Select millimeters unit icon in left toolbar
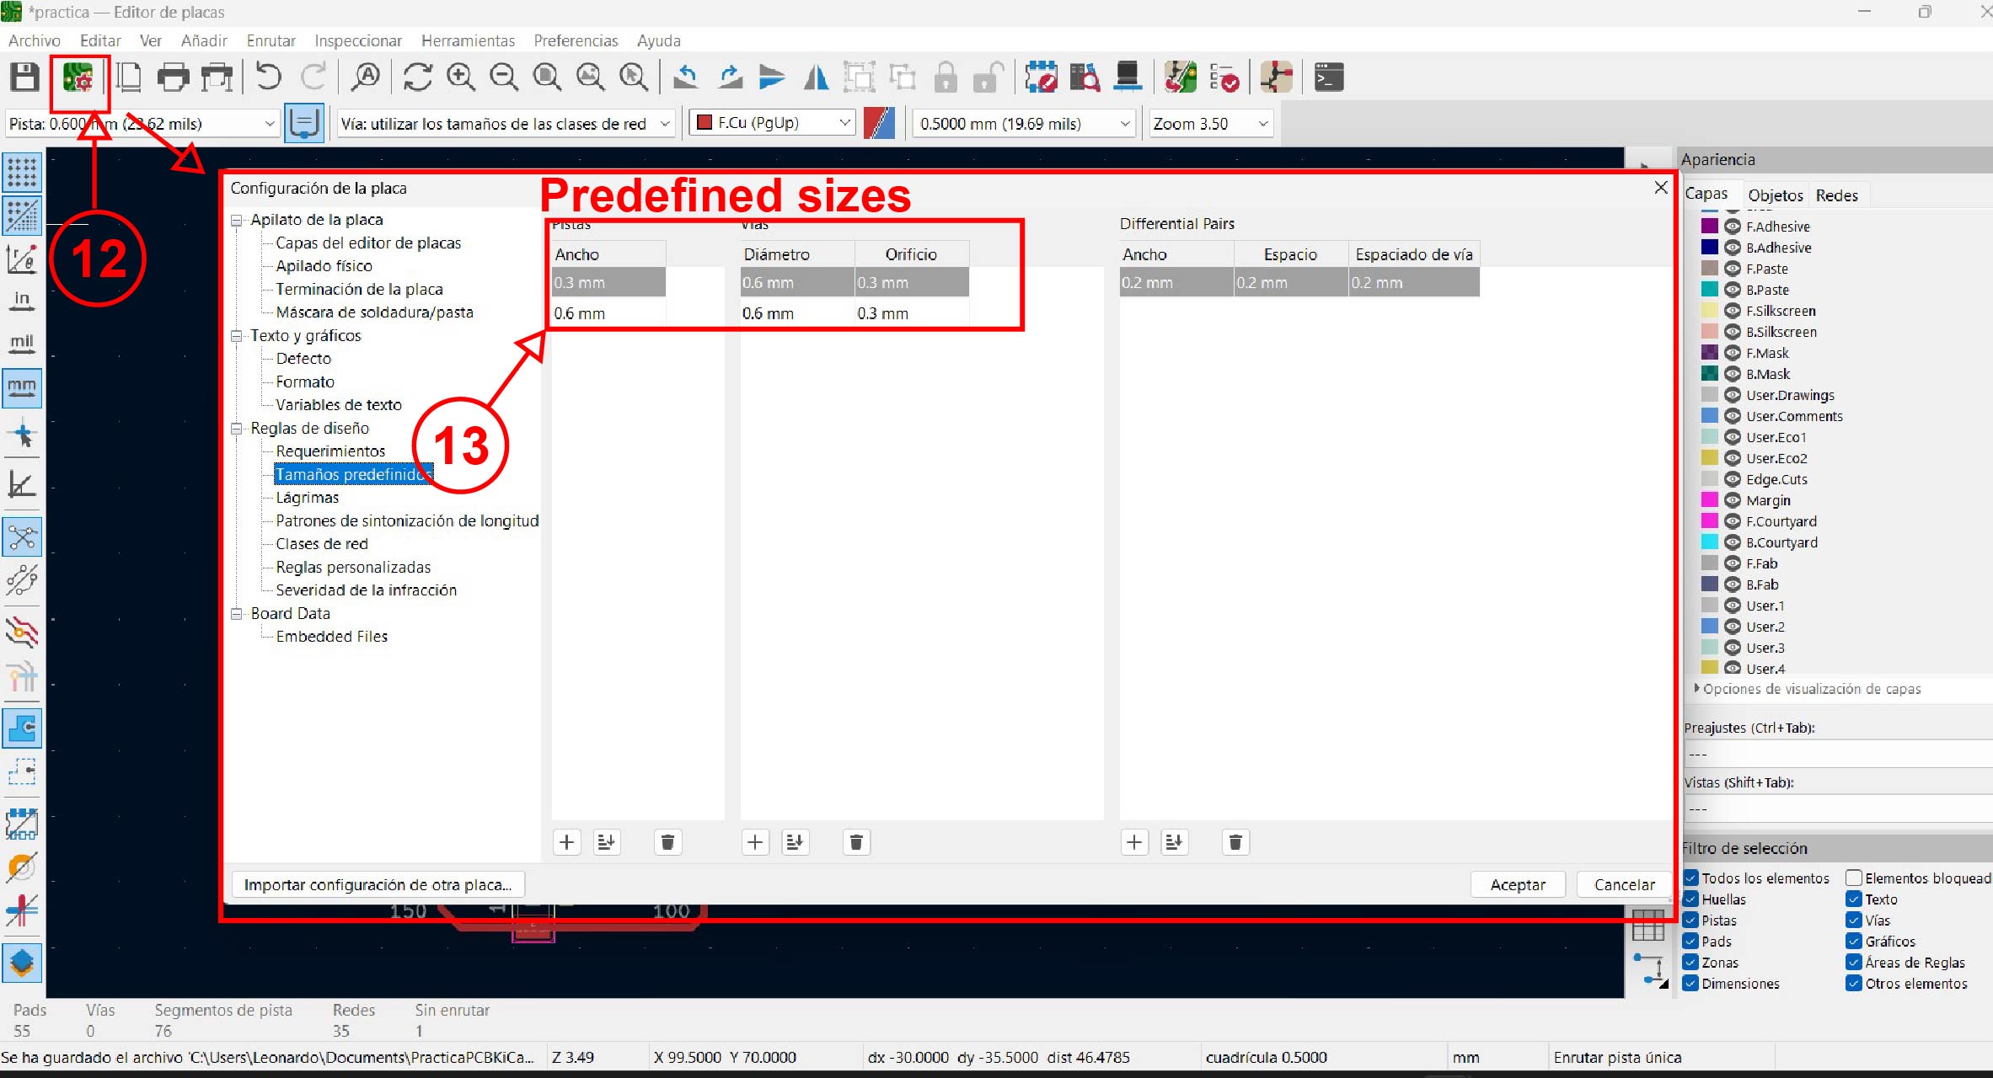Screen dimensions: 1993x1078 pyautogui.click(x=22, y=387)
